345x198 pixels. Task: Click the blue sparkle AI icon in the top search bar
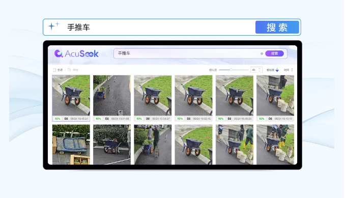click(x=54, y=26)
